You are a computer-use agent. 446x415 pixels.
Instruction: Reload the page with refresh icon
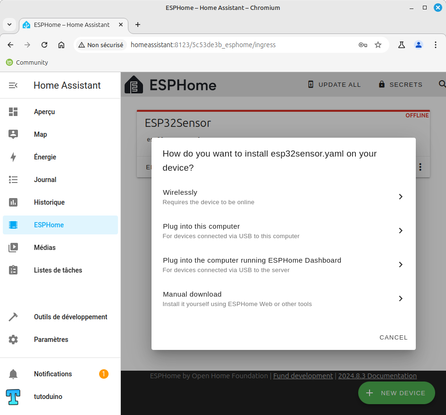[44, 45]
